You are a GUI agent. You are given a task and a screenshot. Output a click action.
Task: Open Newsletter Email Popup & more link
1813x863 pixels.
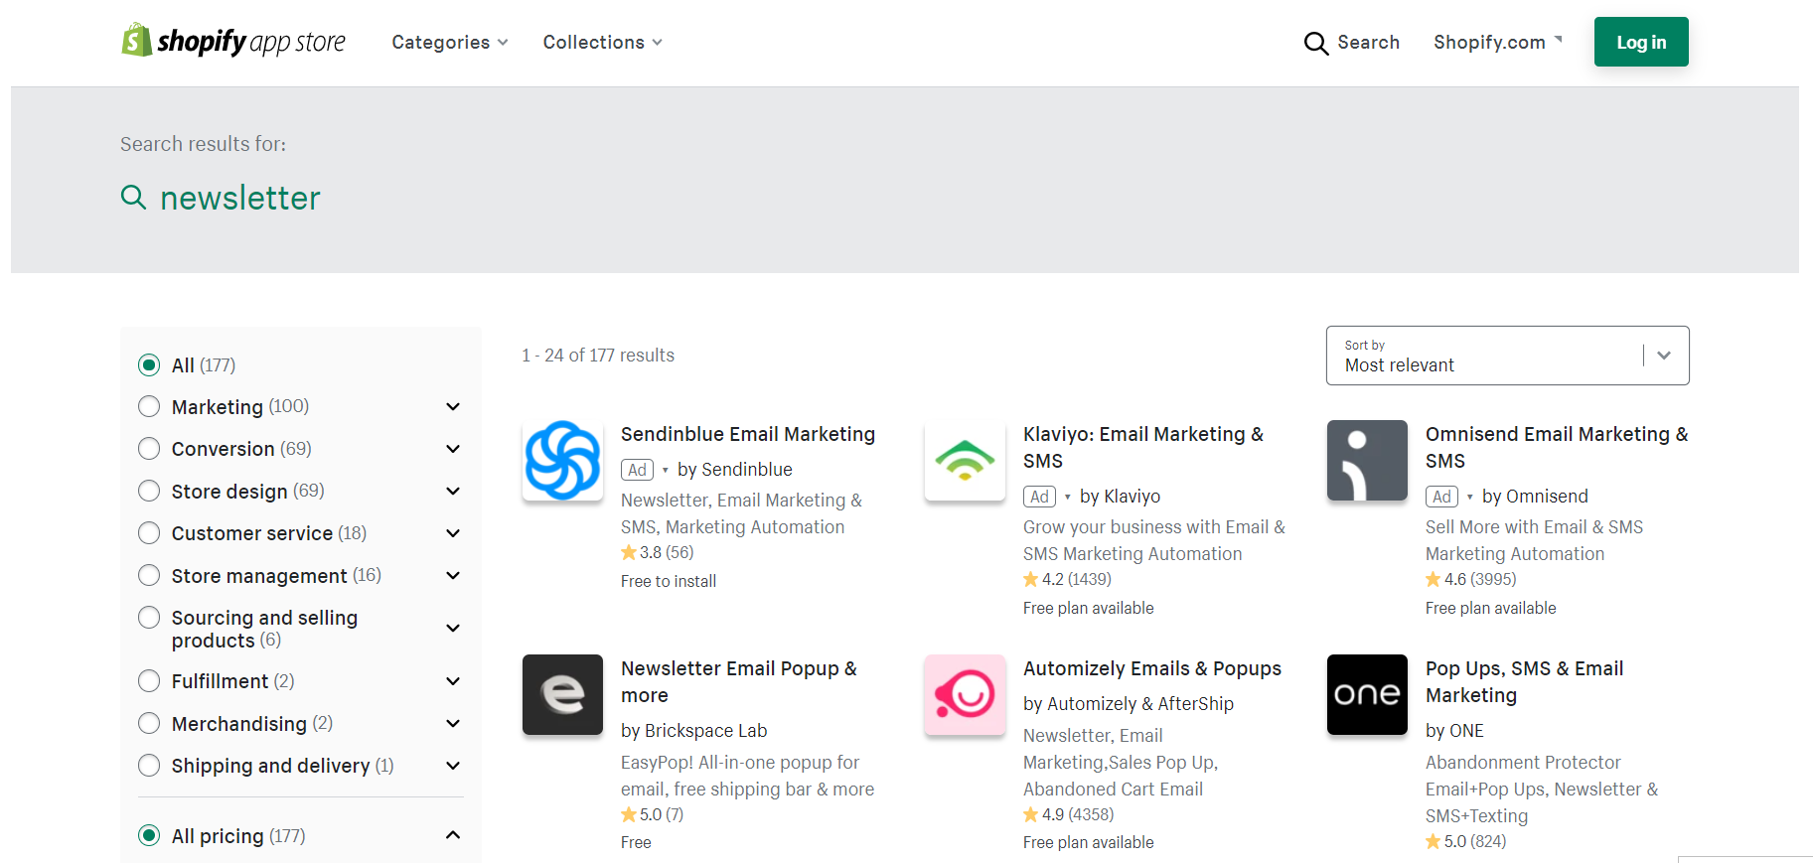click(x=739, y=681)
